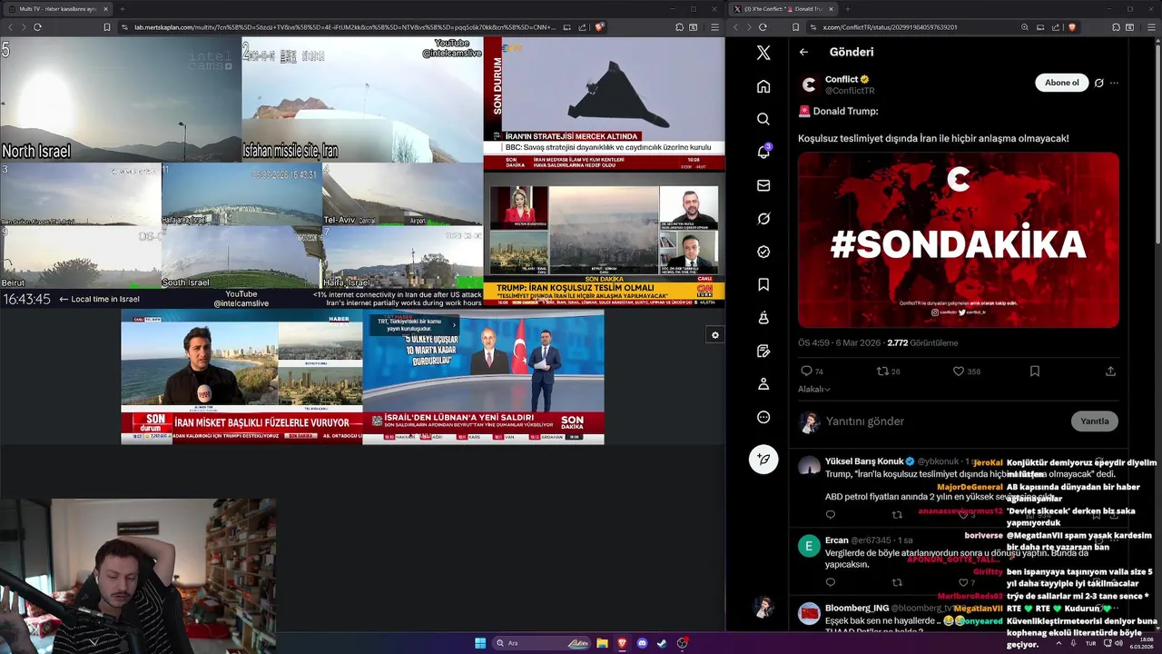This screenshot has width=1162, height=654.
Task: Reply icon under Ercan comment
Action: [x=830, y=582]
